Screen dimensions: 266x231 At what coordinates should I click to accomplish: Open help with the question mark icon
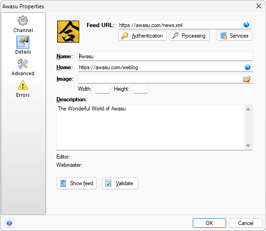tap(9, 223)
